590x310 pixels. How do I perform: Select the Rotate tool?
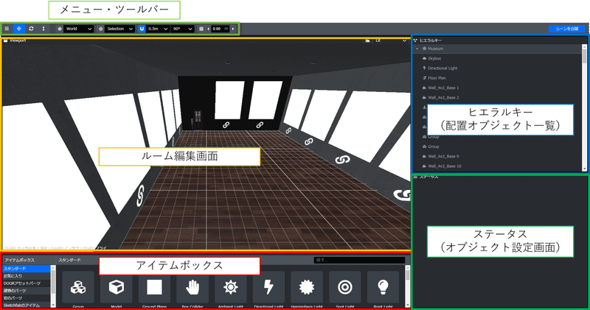click(31, 29)
